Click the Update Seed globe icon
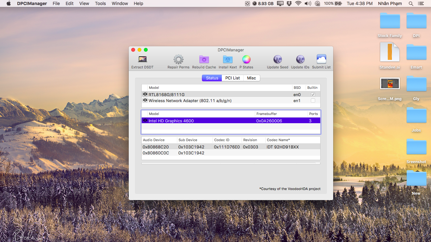 pyautogui.click(x=278, y=59)
